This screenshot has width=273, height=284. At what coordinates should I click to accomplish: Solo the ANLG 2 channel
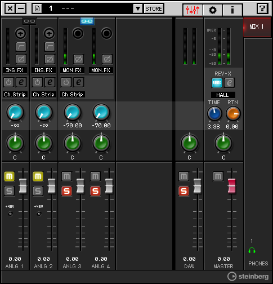click(38, 191)
